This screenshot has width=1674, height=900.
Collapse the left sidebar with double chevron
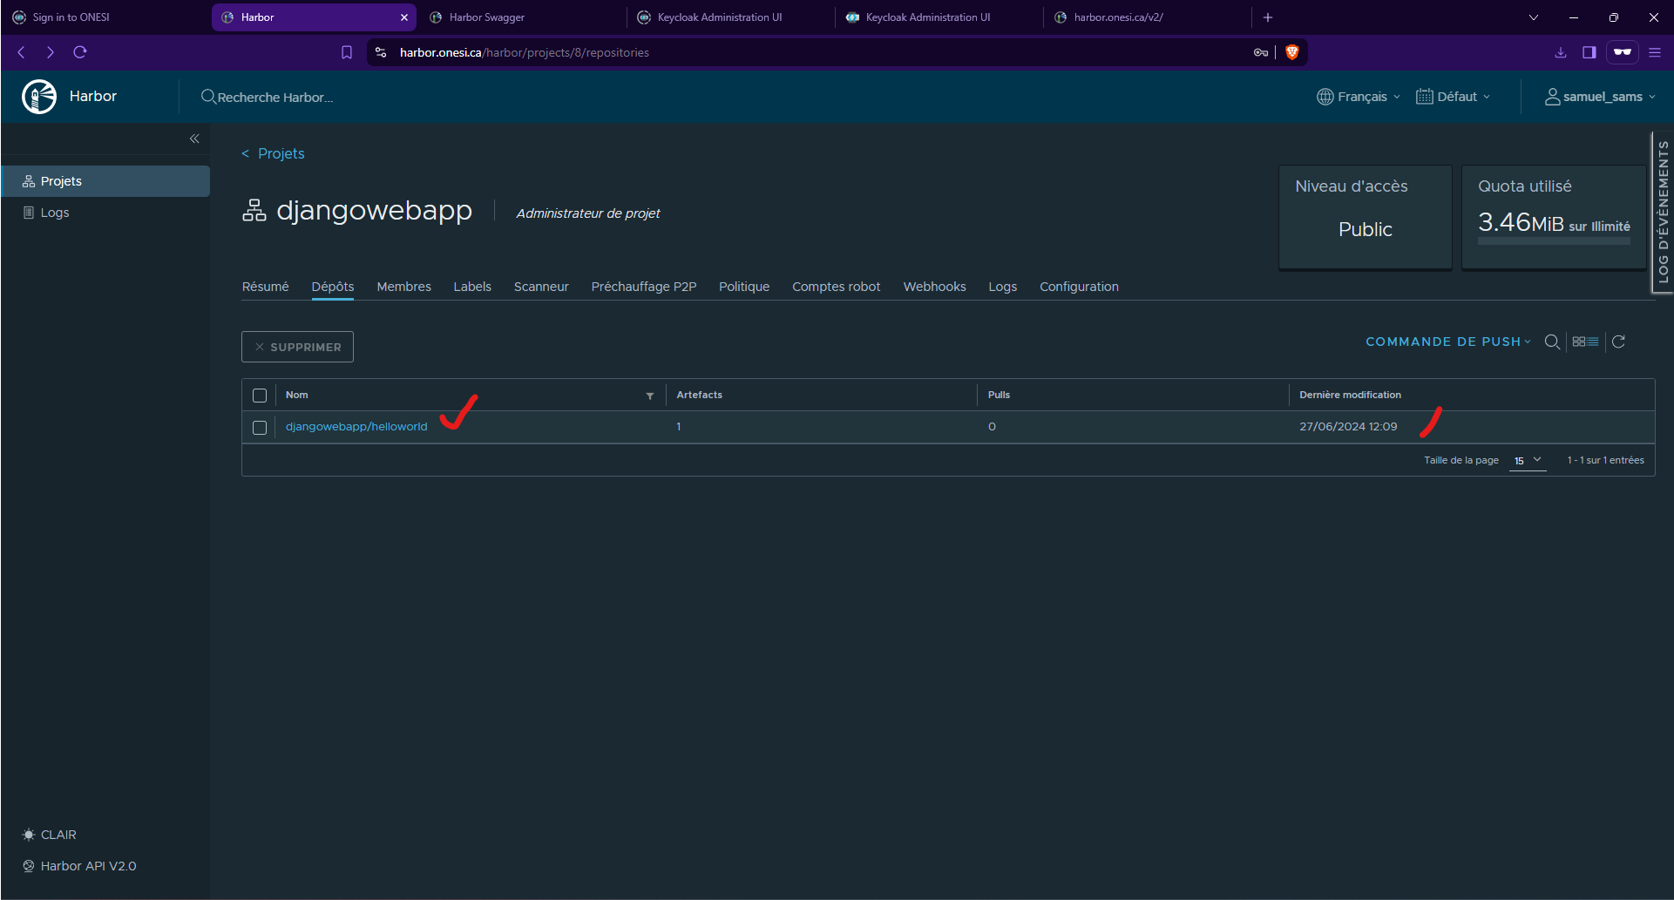pyautogui.click(x=194, y=139)
